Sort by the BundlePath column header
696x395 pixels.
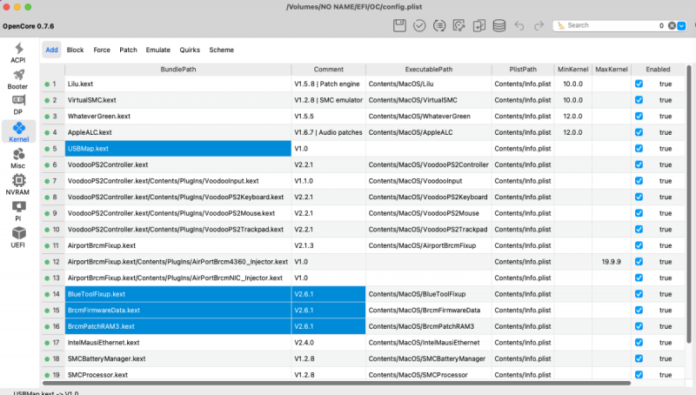(178, 68)
